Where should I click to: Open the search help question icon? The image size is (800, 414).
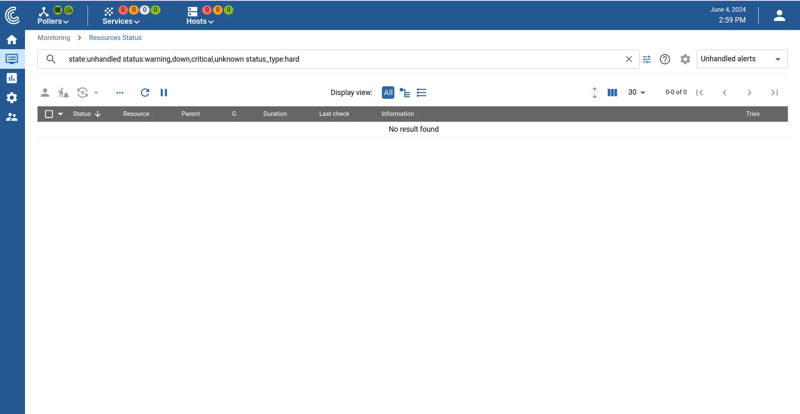pos(665,59)
